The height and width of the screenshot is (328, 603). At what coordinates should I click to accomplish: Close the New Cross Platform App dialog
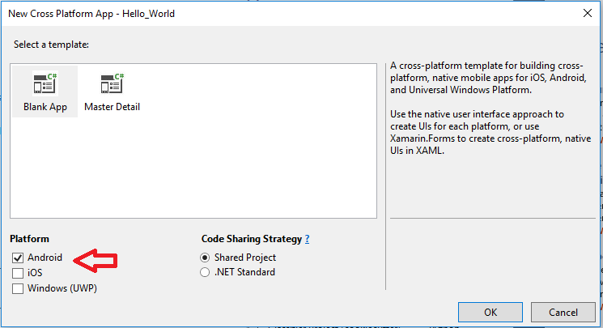[585, 14]
